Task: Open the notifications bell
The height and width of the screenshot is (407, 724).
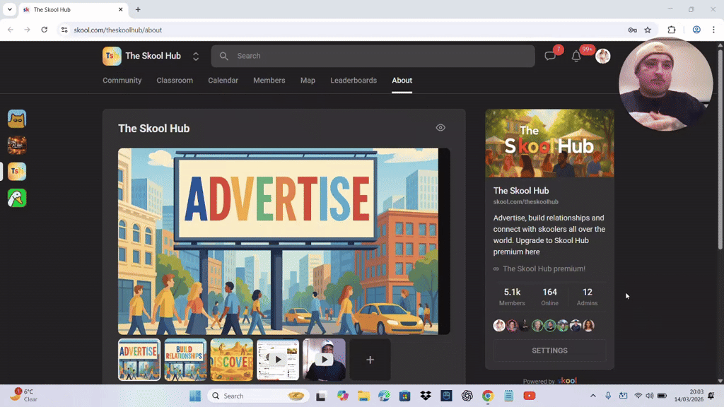Action: click(576, 56)
